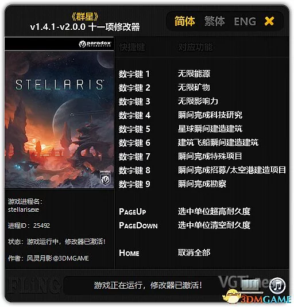The width and height of the screenshot is (294, 307).
Task: Enable 建筑飞船瞬间建造建筑 option
Action: [x=218, y=142]
